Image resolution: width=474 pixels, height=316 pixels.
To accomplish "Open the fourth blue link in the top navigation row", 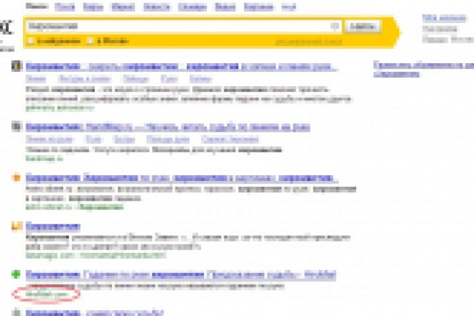I will tap(157, 7).
